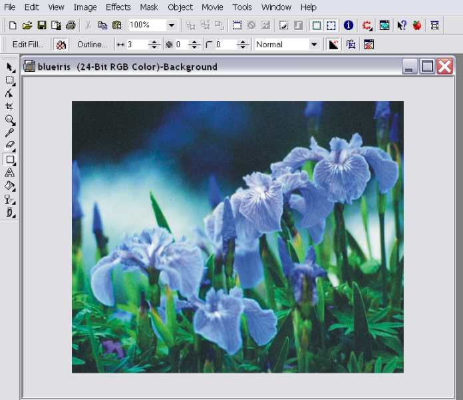
Task: Choose the Text tool
Action: pos(10,172)
